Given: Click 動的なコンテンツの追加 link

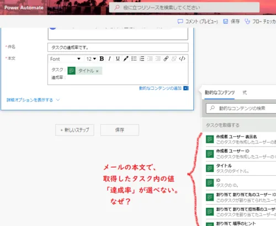Looking at the screenshot, I should (x=160, y=88).
